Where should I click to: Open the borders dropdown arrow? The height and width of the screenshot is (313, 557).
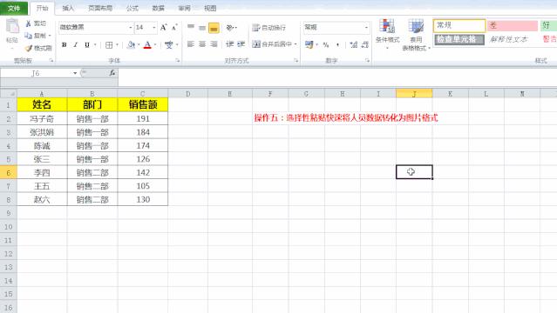point(117,44)
